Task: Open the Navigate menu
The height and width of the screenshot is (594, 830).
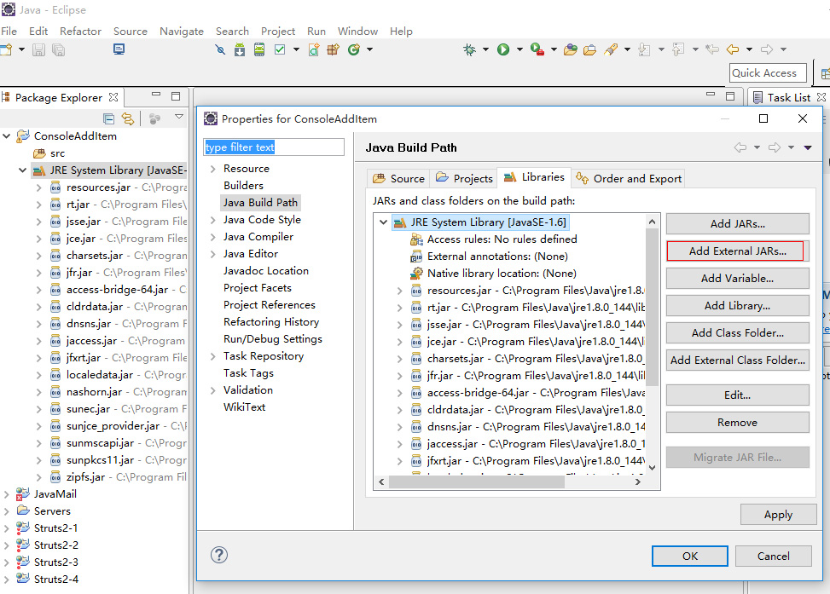Action: coord(182,32)
